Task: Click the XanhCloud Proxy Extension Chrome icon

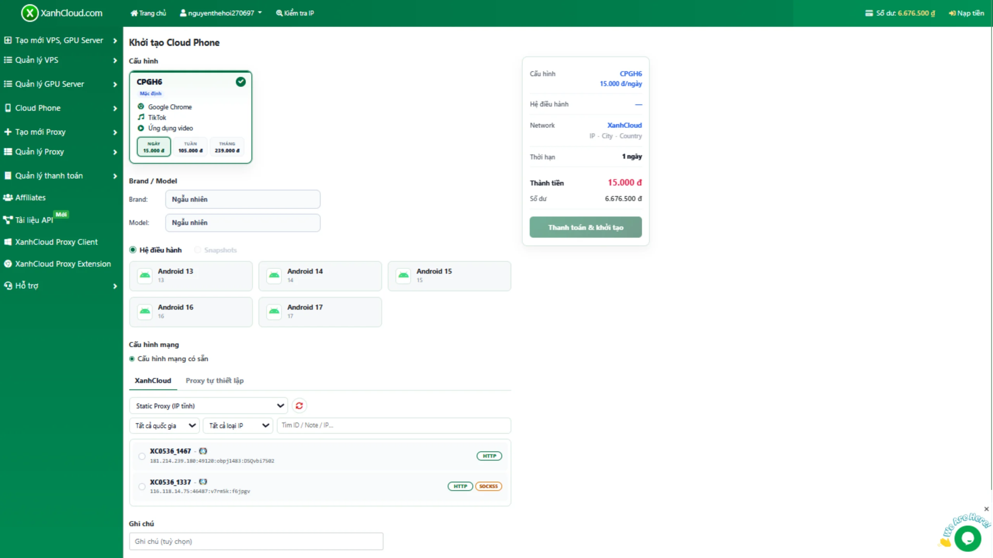Action: 8,264
